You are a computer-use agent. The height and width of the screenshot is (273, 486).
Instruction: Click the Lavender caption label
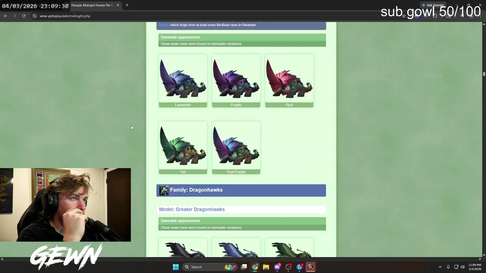click(183, 105)
